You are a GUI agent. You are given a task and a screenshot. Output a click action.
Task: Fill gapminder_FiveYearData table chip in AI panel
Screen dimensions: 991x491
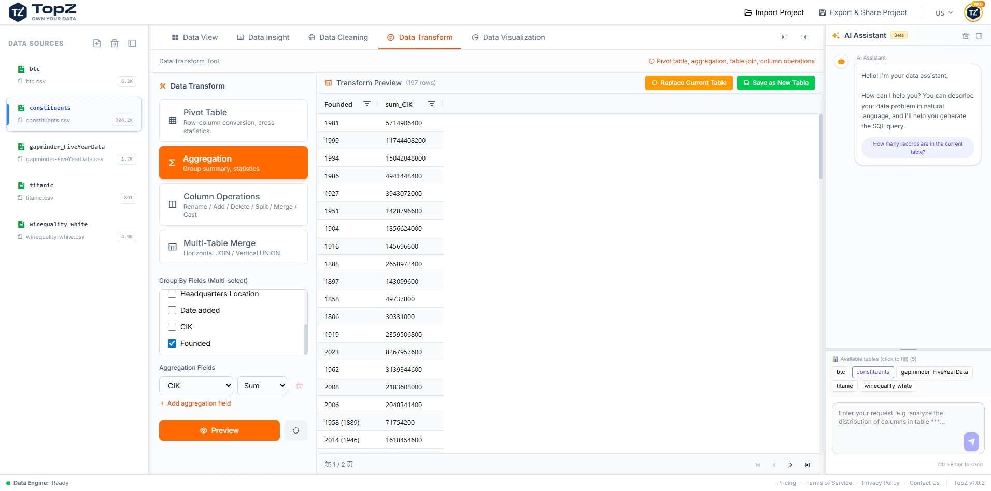tap(934, 372)
